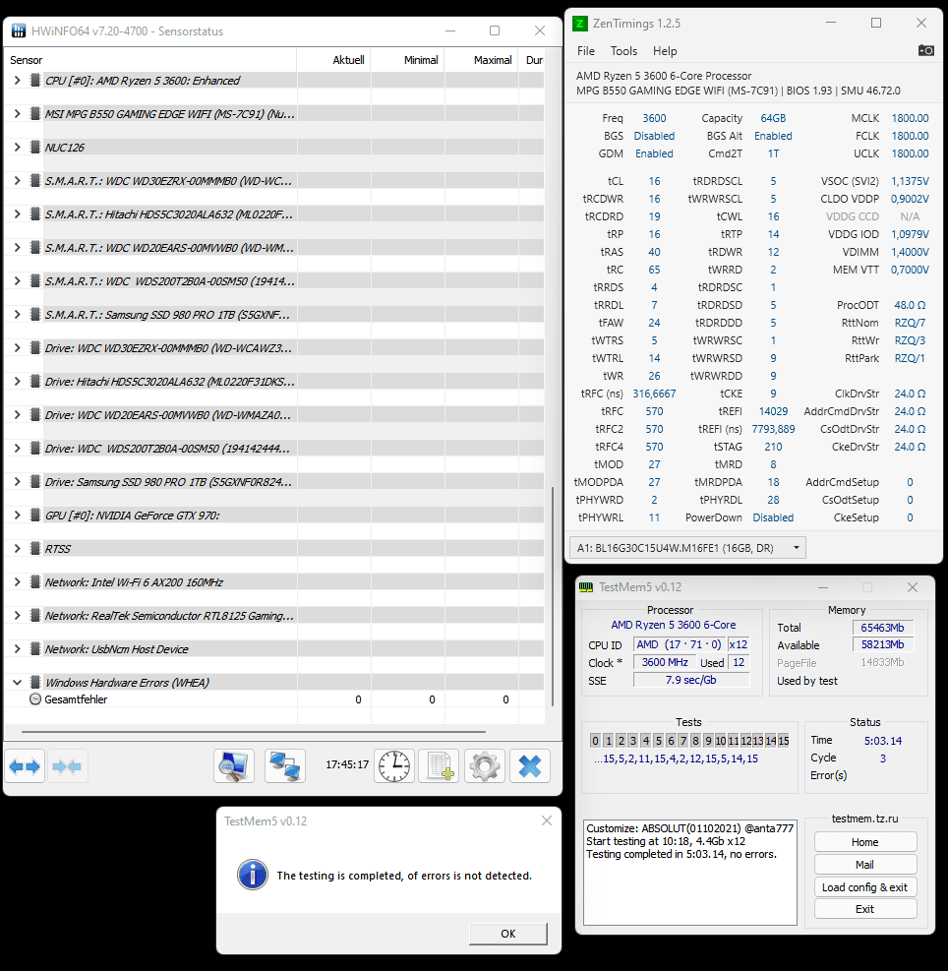The height and width of the screenshot is (971, 948).
Task: Click the Exit button in TestMem5
Action: point(865,908)
